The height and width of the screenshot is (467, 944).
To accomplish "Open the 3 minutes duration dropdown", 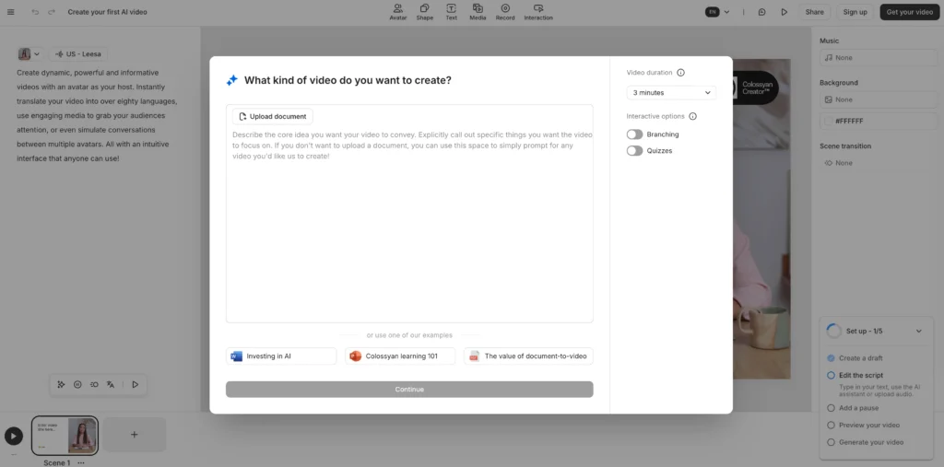I will [671, 93].
